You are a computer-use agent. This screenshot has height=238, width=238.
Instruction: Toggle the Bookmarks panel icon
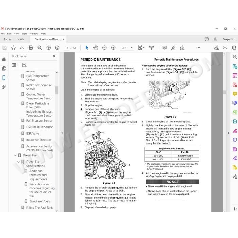coord(4,78)
